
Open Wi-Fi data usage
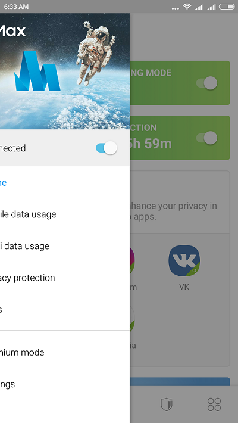coord(65,246)
